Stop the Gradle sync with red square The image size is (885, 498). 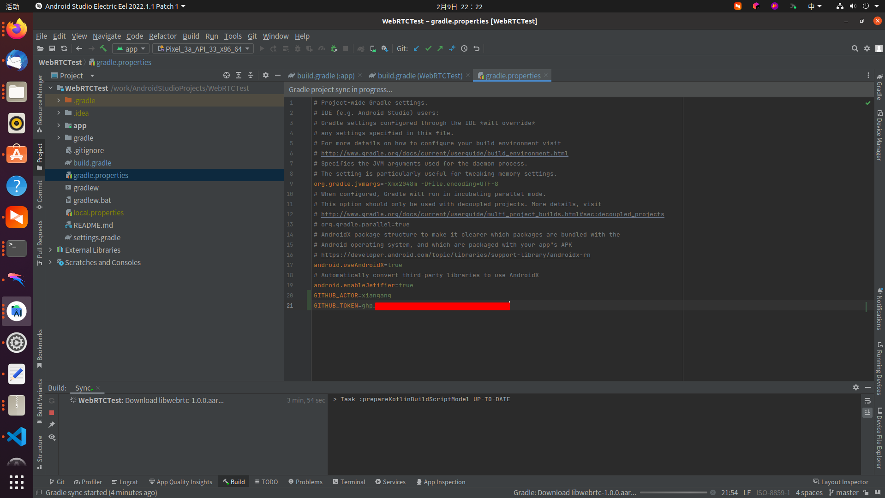pos(52,413)
